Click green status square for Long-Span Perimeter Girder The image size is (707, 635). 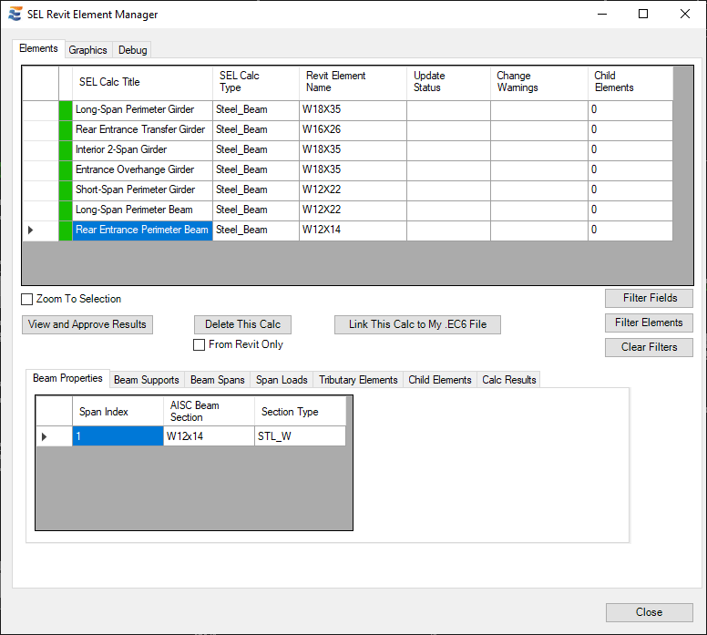pos(65,110)
